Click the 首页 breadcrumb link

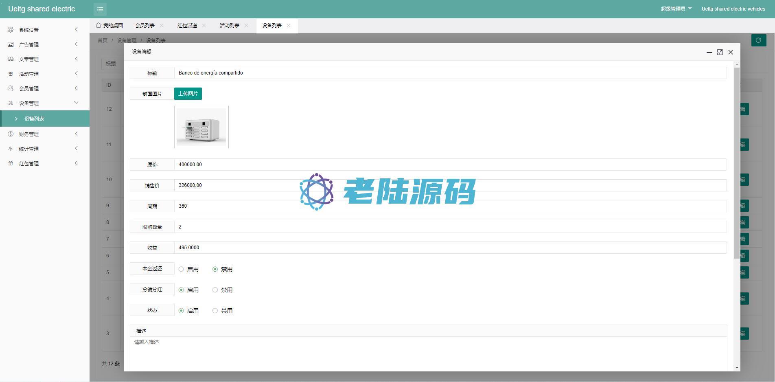click(x=103, y=40)
